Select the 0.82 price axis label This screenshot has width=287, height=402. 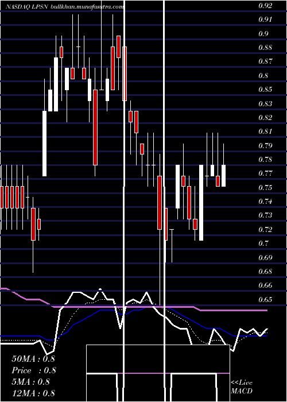265,117
